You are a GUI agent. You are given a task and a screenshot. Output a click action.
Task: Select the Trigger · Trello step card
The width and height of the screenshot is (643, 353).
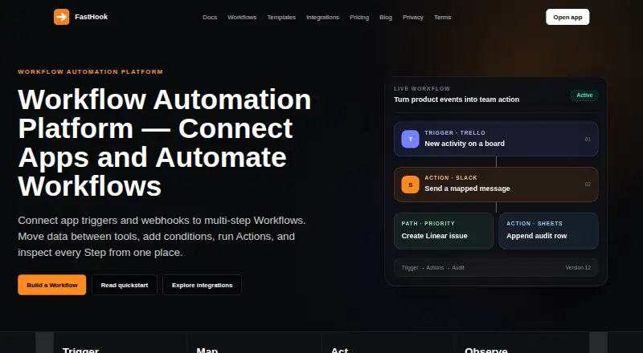pos(496,140)
